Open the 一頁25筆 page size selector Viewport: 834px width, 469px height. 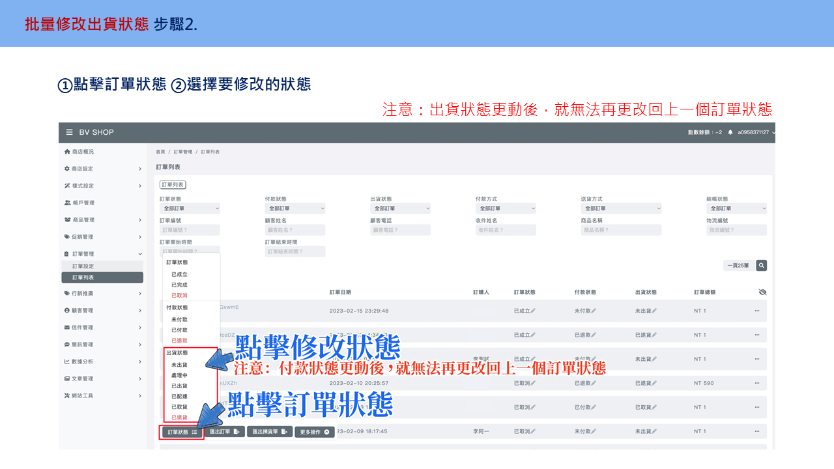coord(738,265)
